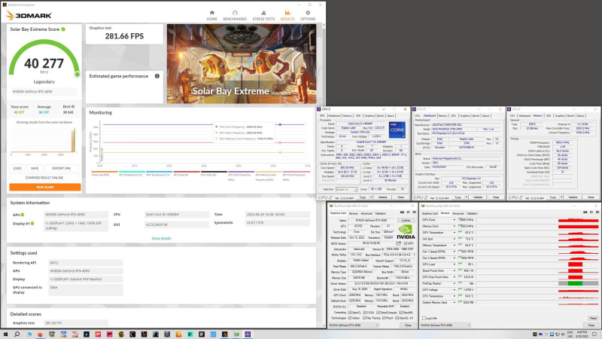Open Firefox from the taskbar

point(40,334)
